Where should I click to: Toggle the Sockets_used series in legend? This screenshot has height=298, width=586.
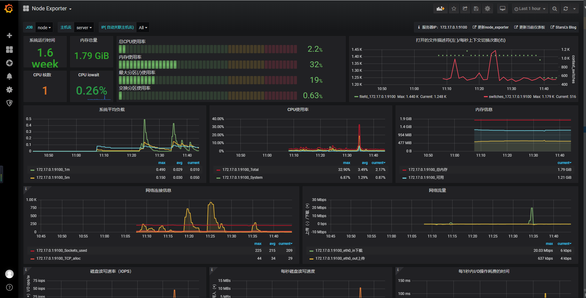coord(61,251)
